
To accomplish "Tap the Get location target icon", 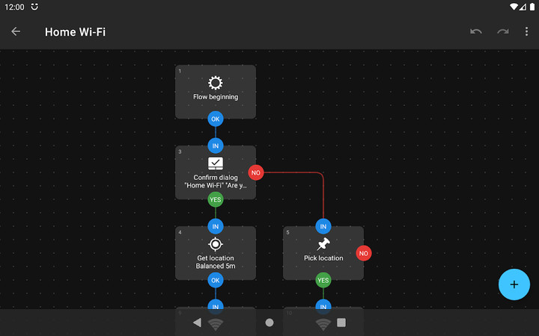I will point(216,244).
